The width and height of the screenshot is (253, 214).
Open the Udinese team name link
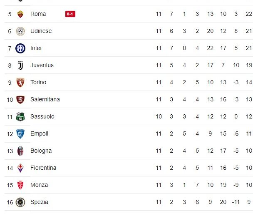(41, 31)
